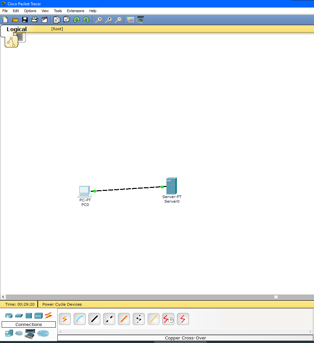Click Power Cycle Devices button
This screenshot has width=314, height=343.
tap(62, 304)
